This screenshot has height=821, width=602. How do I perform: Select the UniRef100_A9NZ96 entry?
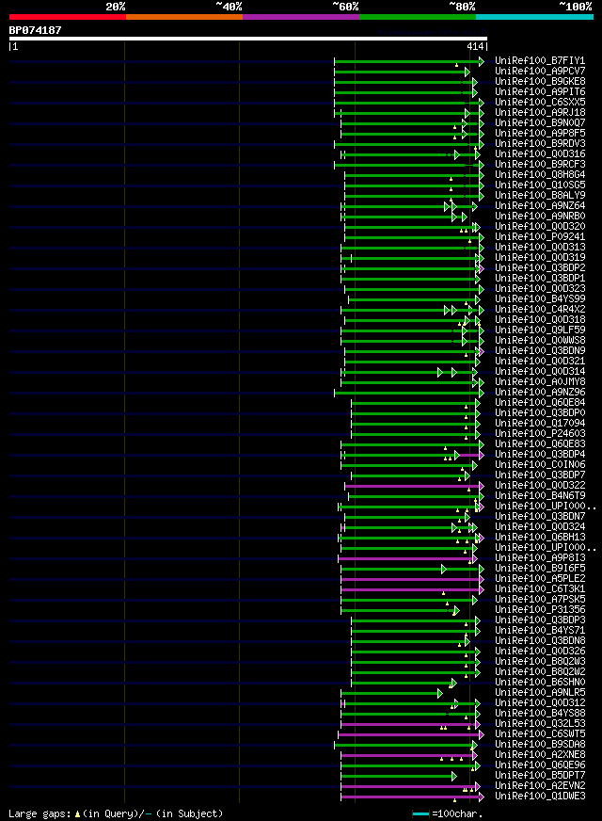(x=540, y=393)
